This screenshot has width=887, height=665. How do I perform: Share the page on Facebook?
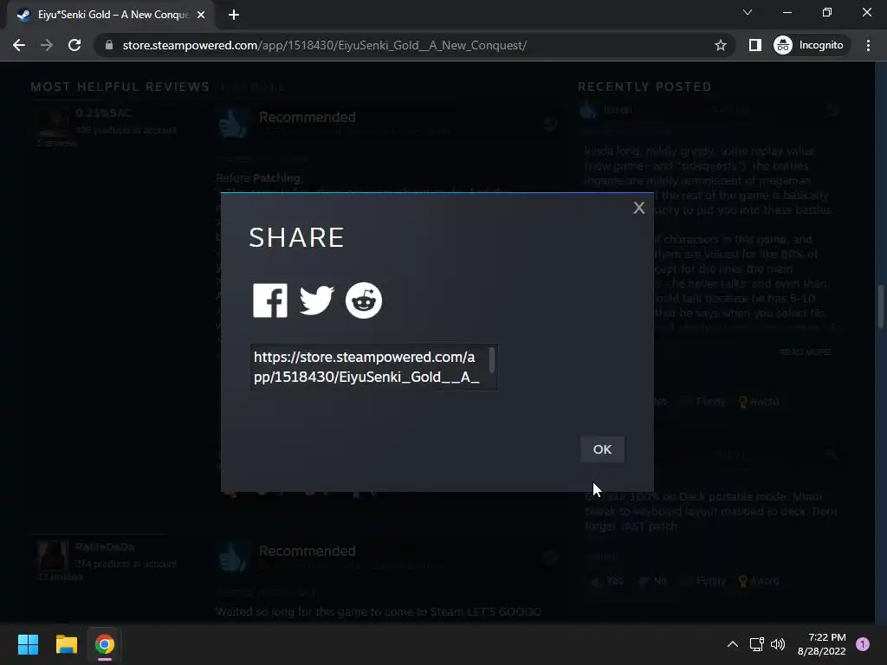point(270,300)
